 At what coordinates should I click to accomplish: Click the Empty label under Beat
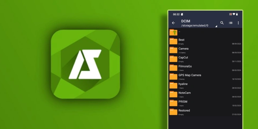pos(181,44)
